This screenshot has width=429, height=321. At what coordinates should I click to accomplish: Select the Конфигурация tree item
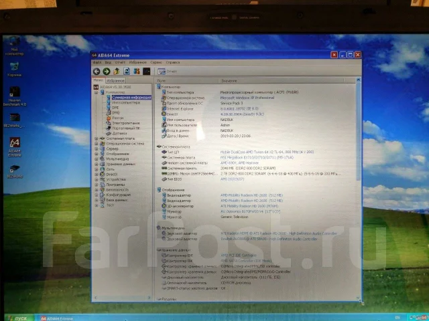(118, 195)
